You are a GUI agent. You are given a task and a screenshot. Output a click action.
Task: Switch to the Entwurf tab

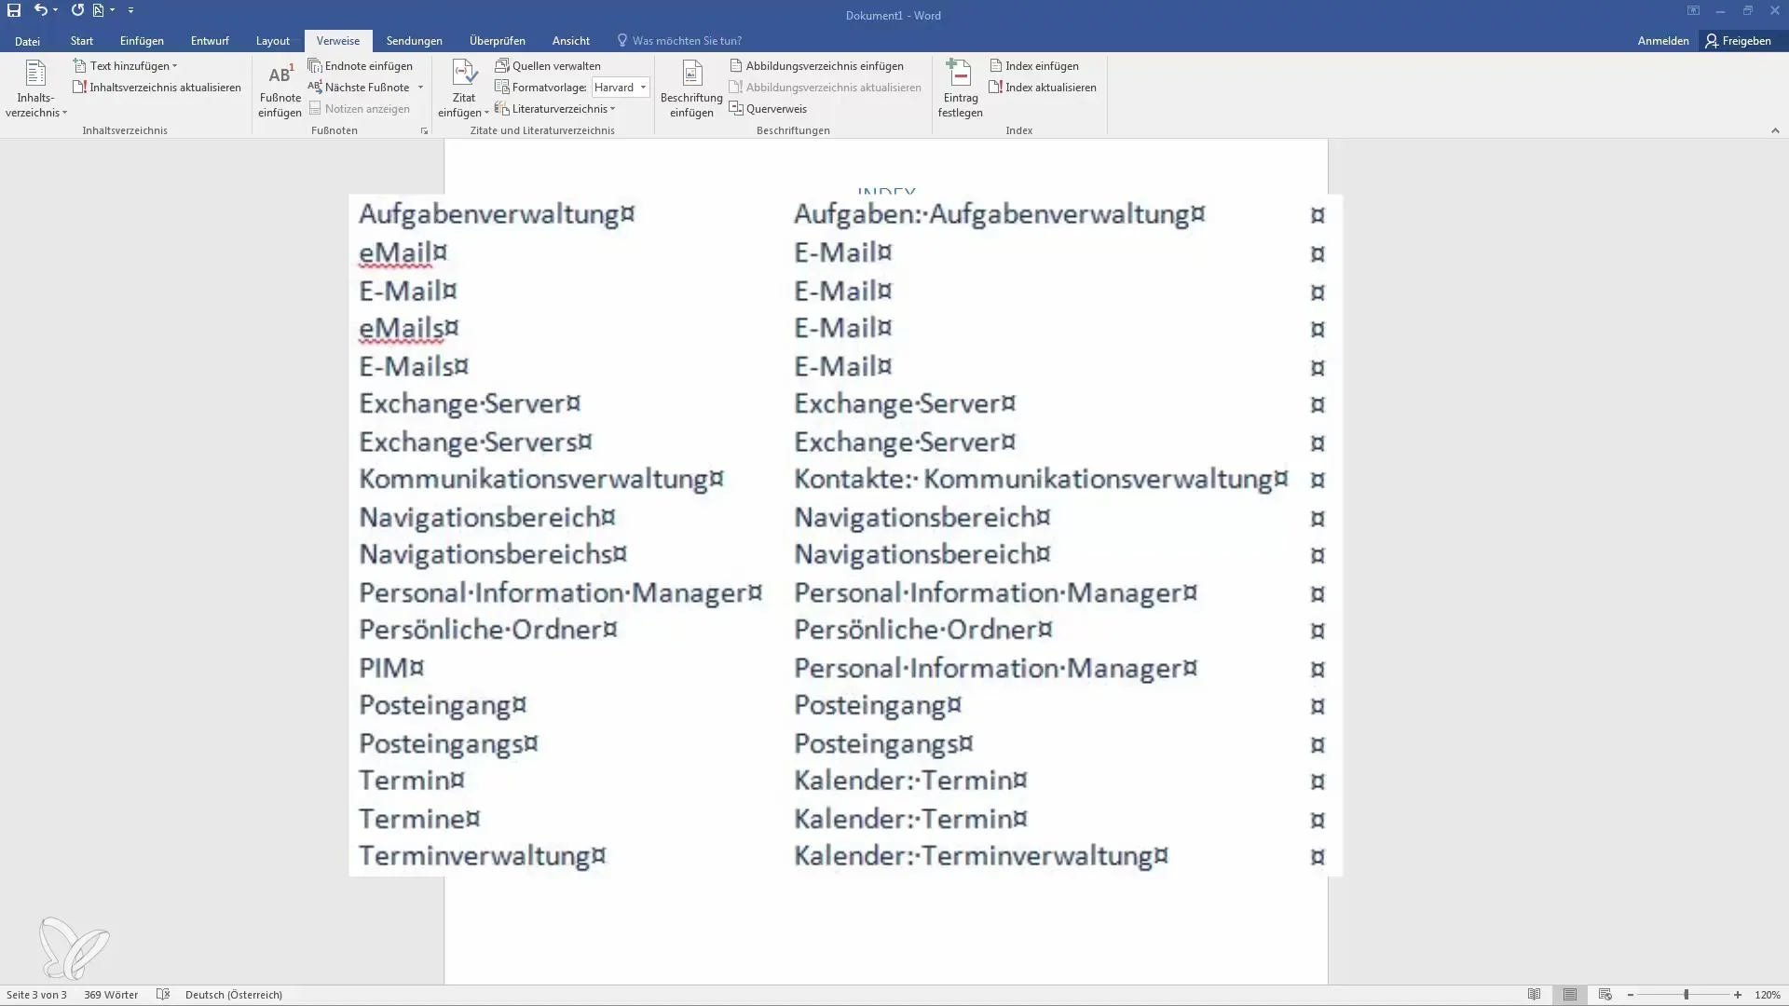coord(210,41)
